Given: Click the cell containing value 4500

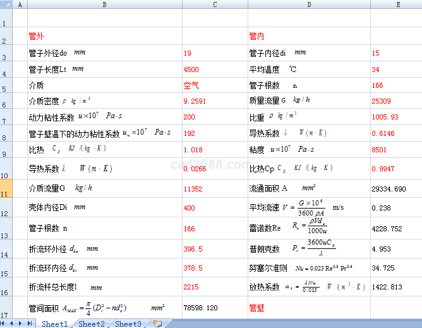Looking at the screenshot, I should tap(215, 70).
